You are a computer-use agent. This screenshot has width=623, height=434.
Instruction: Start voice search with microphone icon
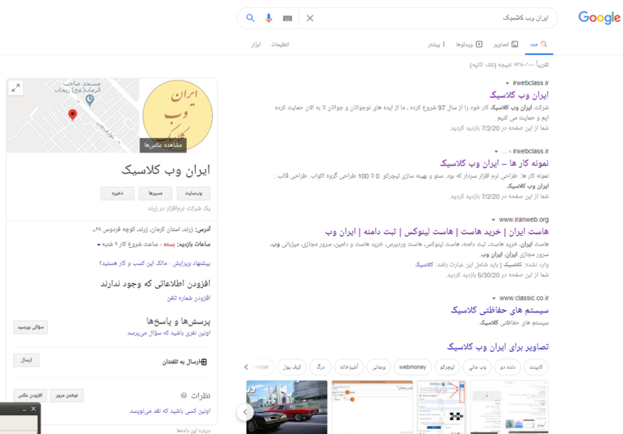[x=268, y=18]
